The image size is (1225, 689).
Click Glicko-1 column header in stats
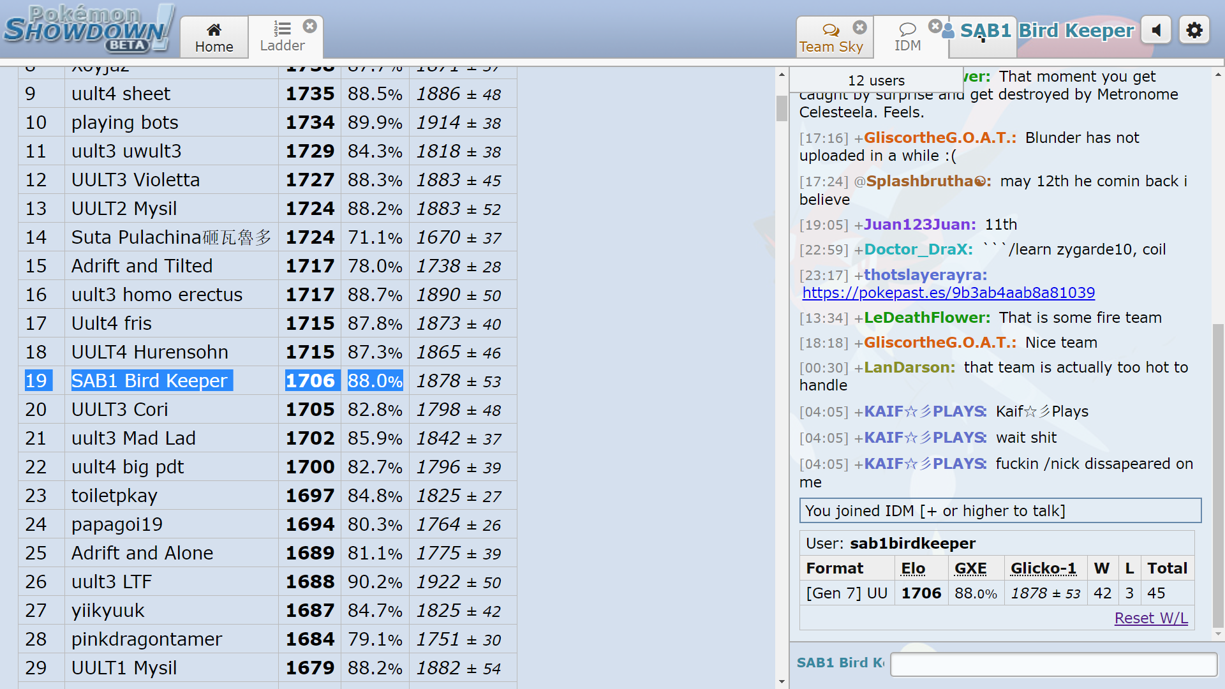coord(1043,568)
